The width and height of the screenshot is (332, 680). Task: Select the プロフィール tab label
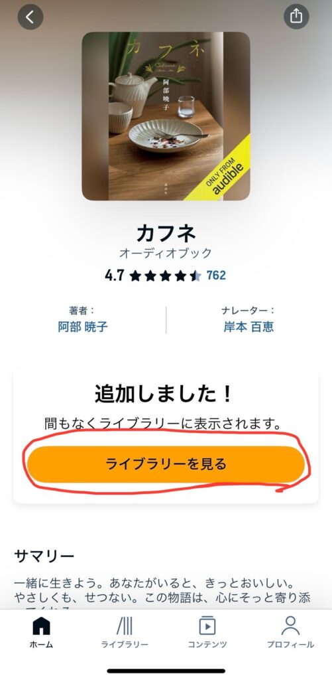(x=290, y=644)
